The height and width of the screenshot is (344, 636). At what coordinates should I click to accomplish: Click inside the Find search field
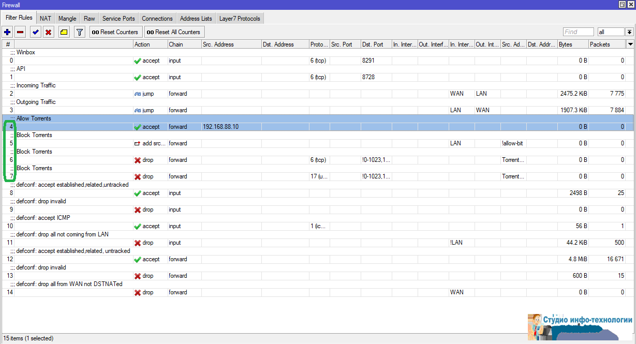pos(578,32)
